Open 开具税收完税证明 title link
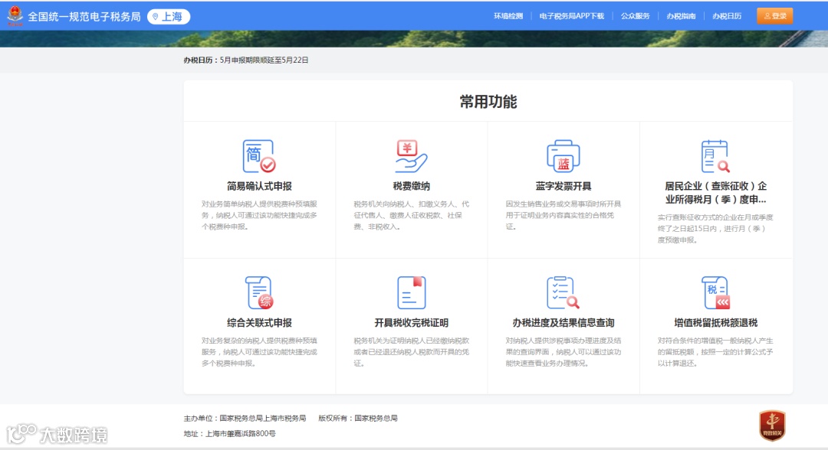 click(412, 322)
